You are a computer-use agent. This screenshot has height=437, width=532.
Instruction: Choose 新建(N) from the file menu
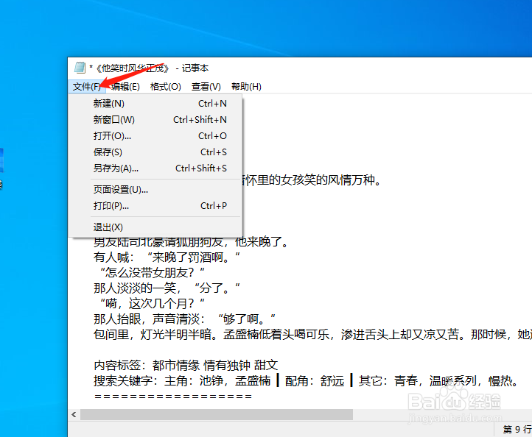tap(155, 103)
